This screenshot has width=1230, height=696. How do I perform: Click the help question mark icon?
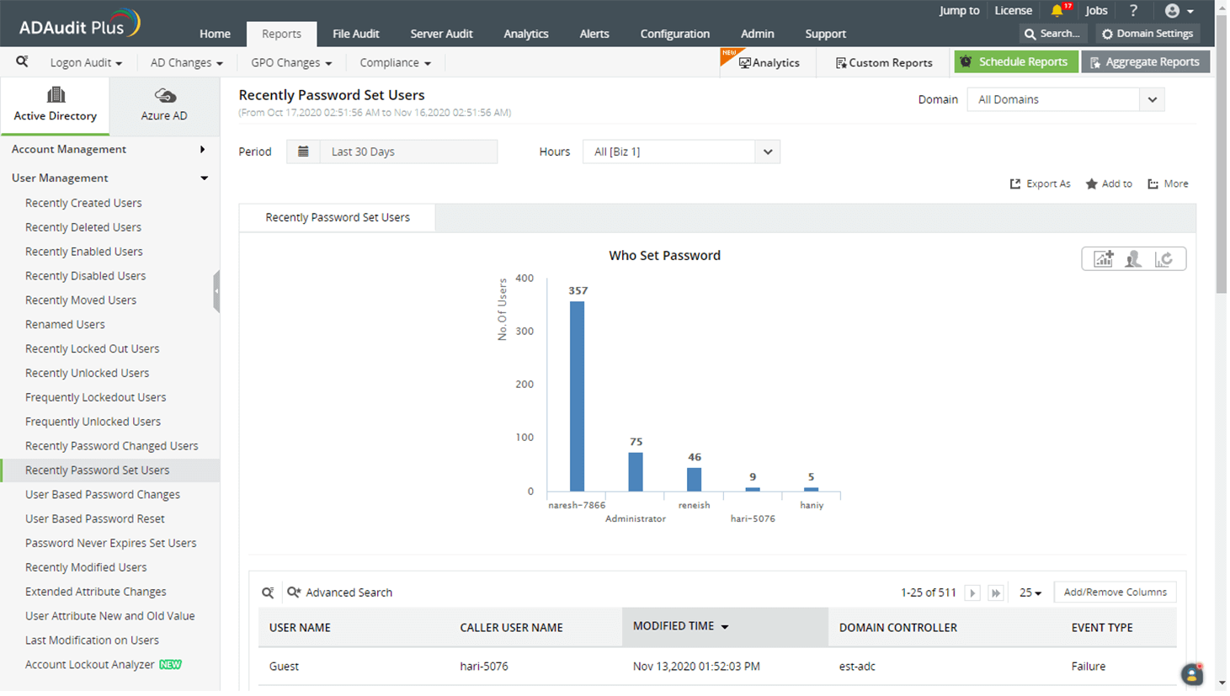click(1133, 11)
